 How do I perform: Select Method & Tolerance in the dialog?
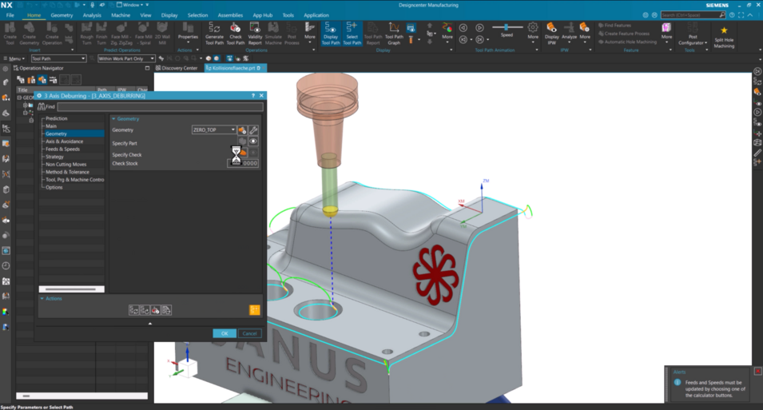pyautogui.click(x=67, y=172)
